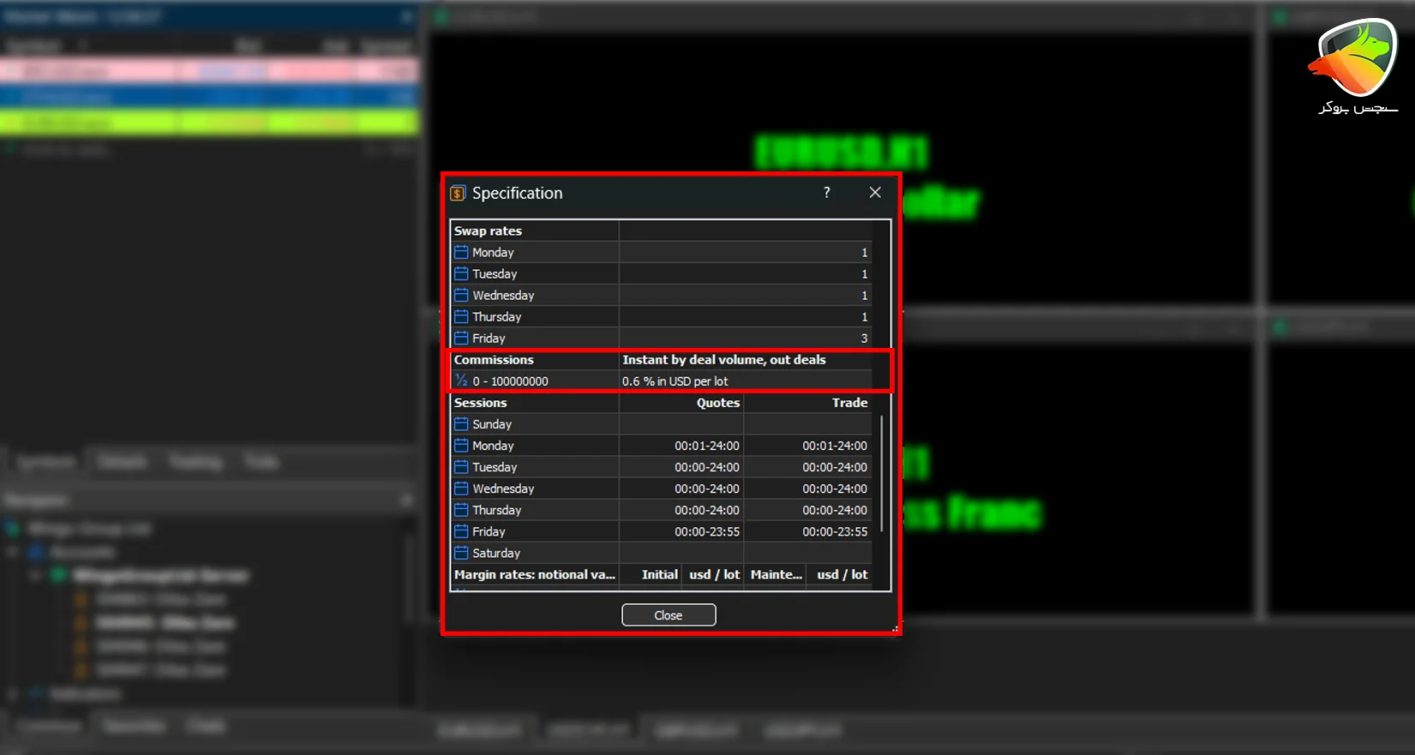Click the Sessions header label
1415x755 pixels.
(480, 403)
